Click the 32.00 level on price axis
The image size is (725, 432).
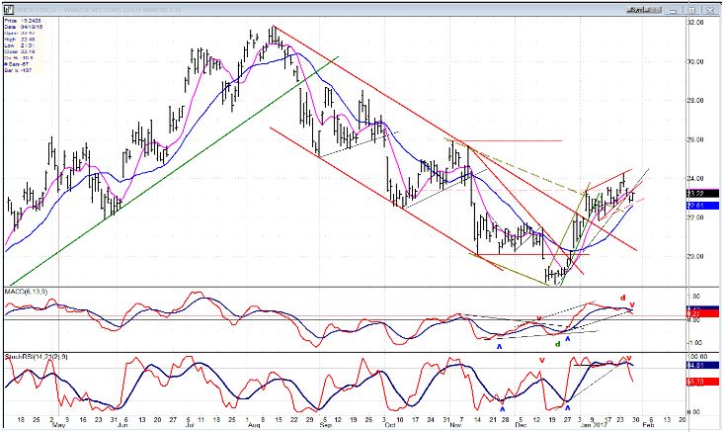[x=696, y=22]
